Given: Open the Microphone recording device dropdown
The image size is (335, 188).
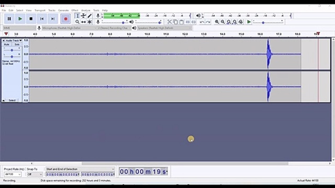Looking at the screenshot, I should (x=69, y=28).
